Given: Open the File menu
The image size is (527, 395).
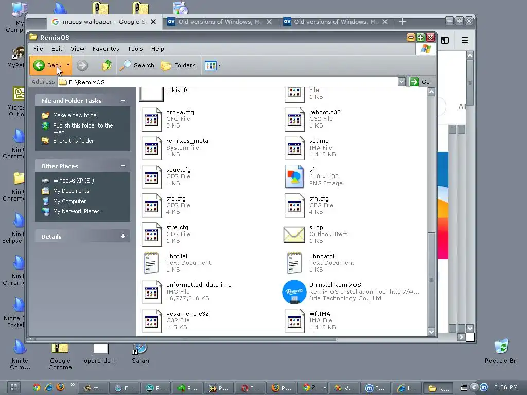Looking at the screenshot, I should pyautogui.click(x=38, y=49).
